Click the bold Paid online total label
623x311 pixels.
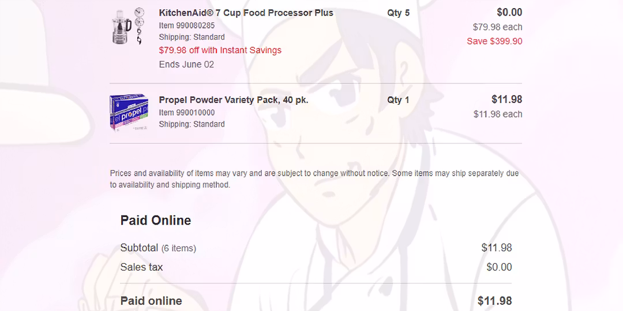click(x=151, y=301)
